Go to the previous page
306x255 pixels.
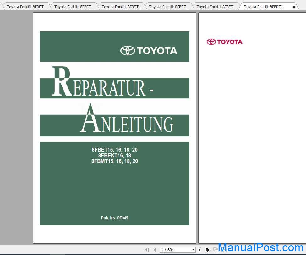click(x=155, y=250)
